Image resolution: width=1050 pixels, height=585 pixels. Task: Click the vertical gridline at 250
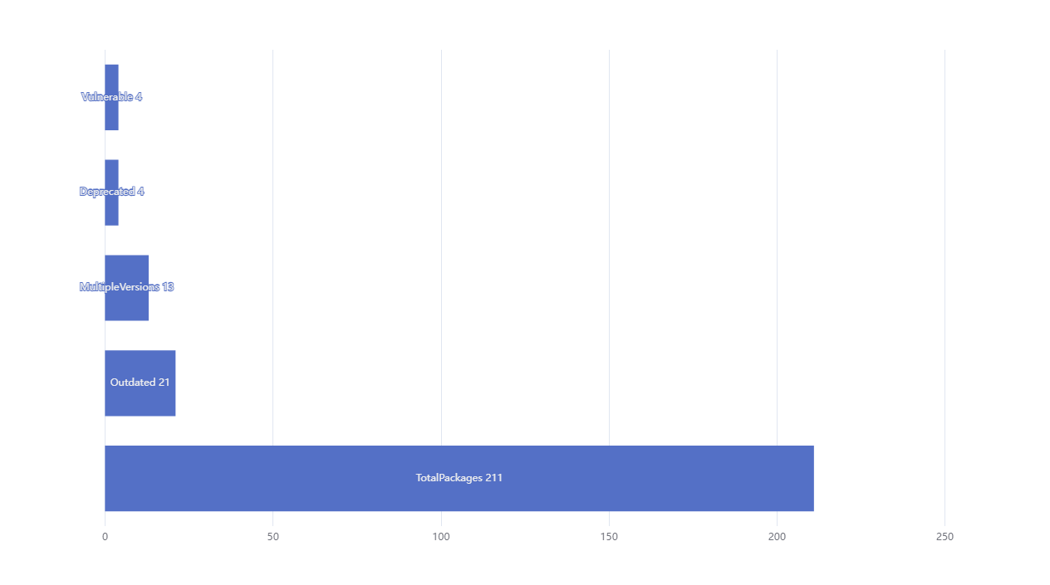945,249
